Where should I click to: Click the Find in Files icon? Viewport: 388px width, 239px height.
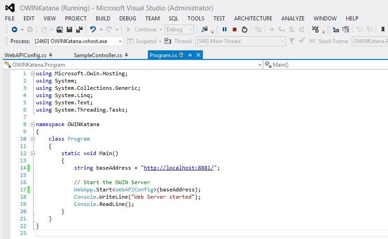point(205,29)
